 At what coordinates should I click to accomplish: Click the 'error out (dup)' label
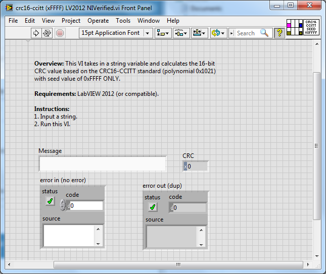pyautogui.click(x=162, y=186)
